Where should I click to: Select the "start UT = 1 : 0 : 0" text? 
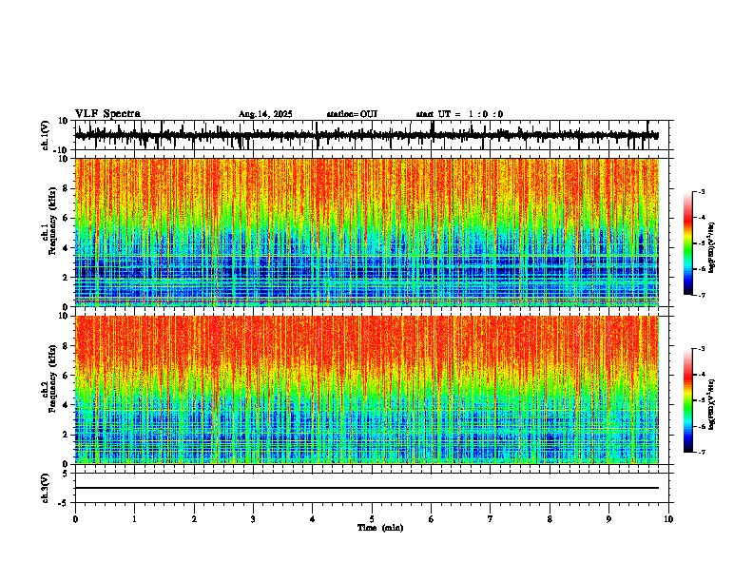coord(459,114)
